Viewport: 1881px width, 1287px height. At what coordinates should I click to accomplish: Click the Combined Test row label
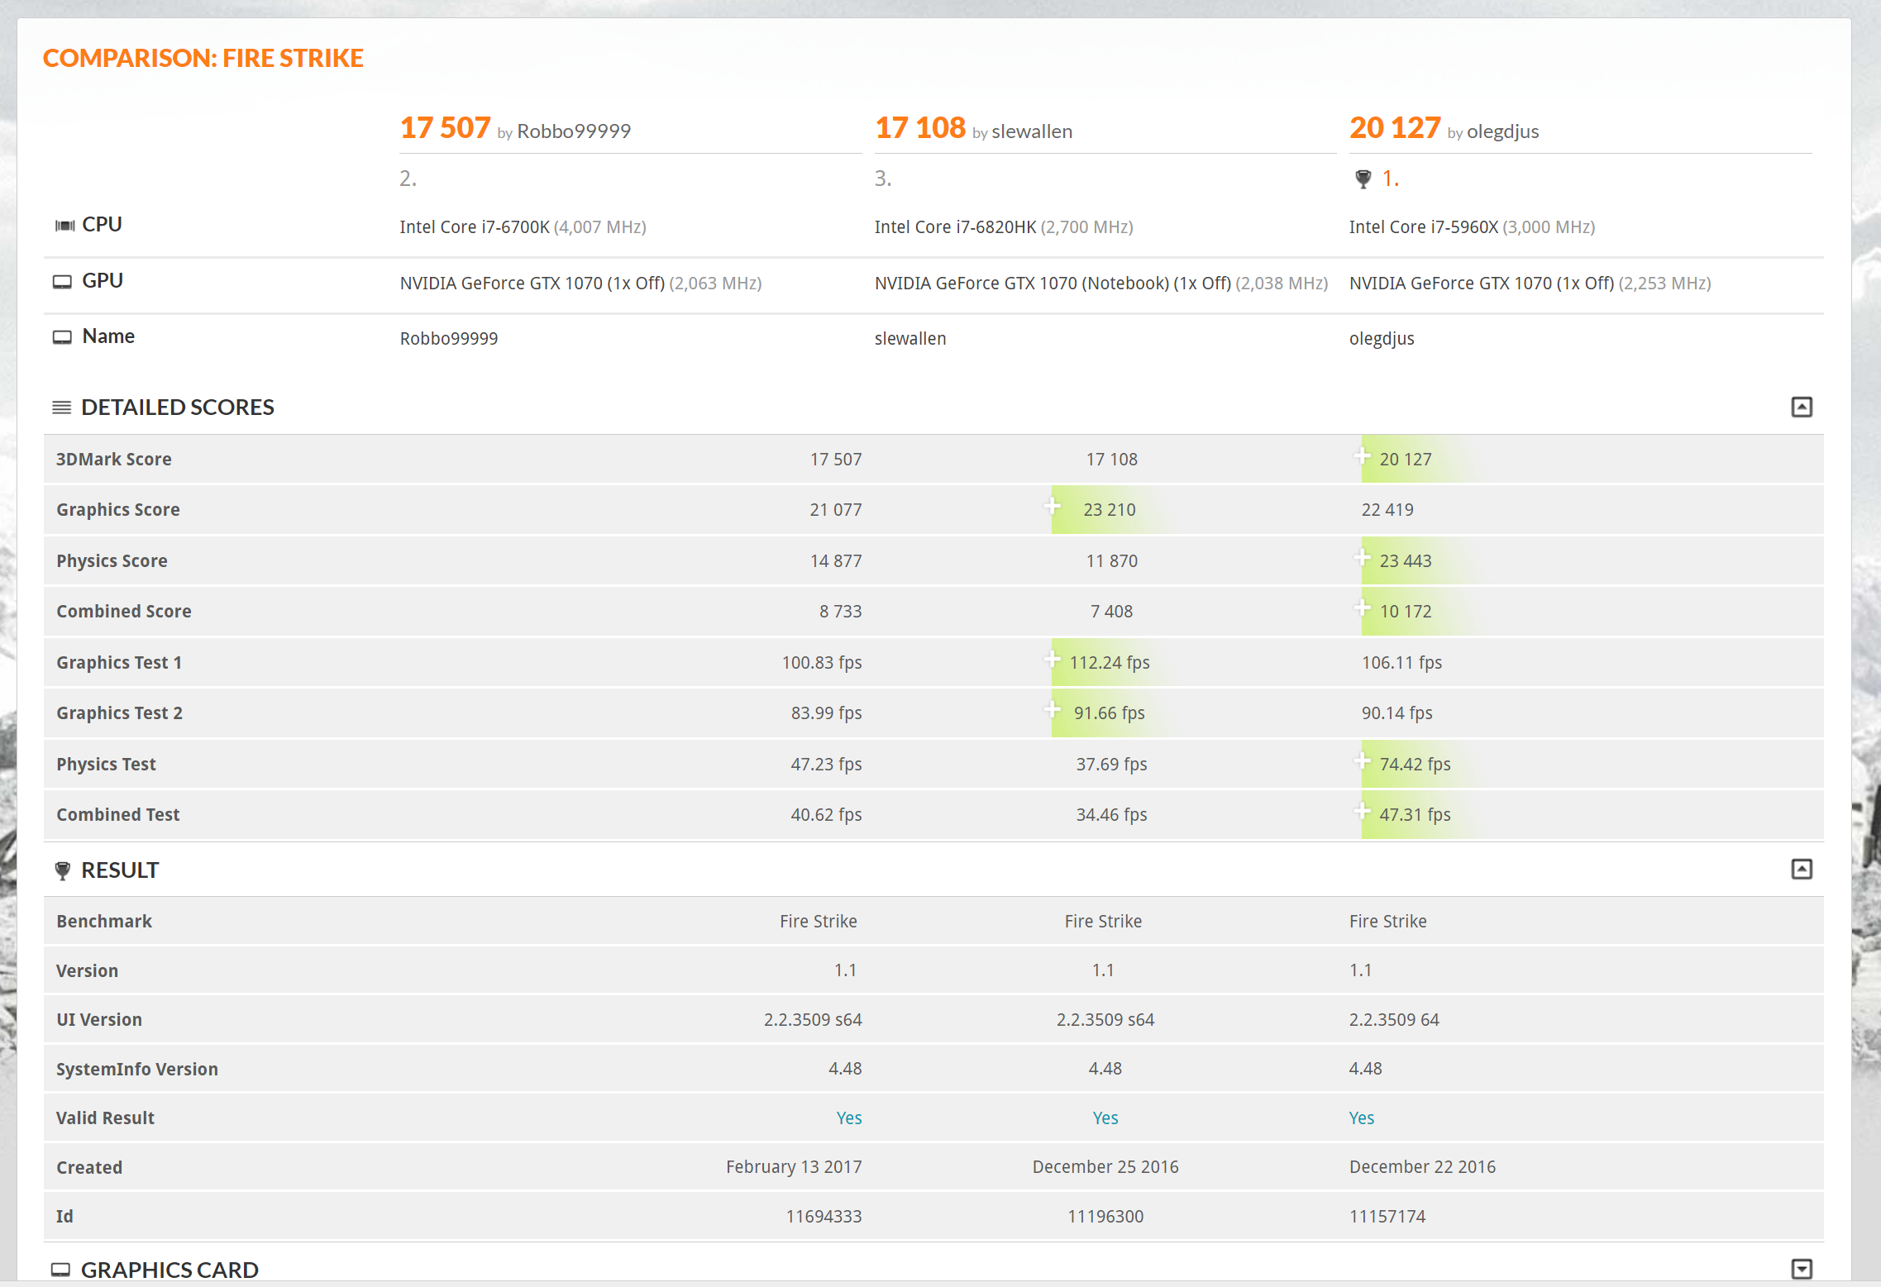tap(118, 815)
